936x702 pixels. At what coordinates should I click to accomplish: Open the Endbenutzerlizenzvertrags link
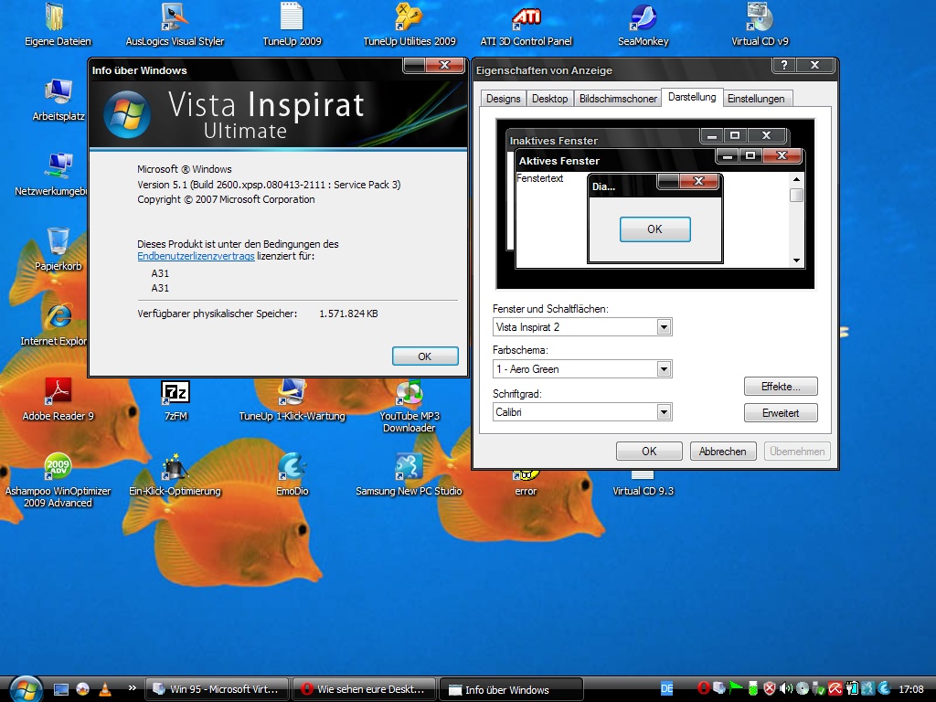tap(196, 258)
